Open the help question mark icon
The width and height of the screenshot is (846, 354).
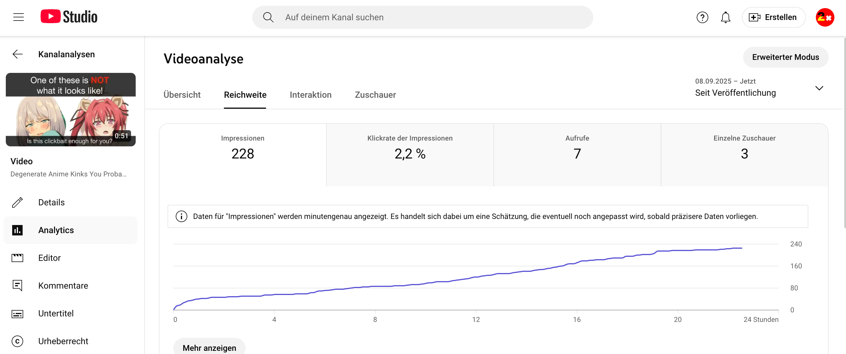[702, 17]
